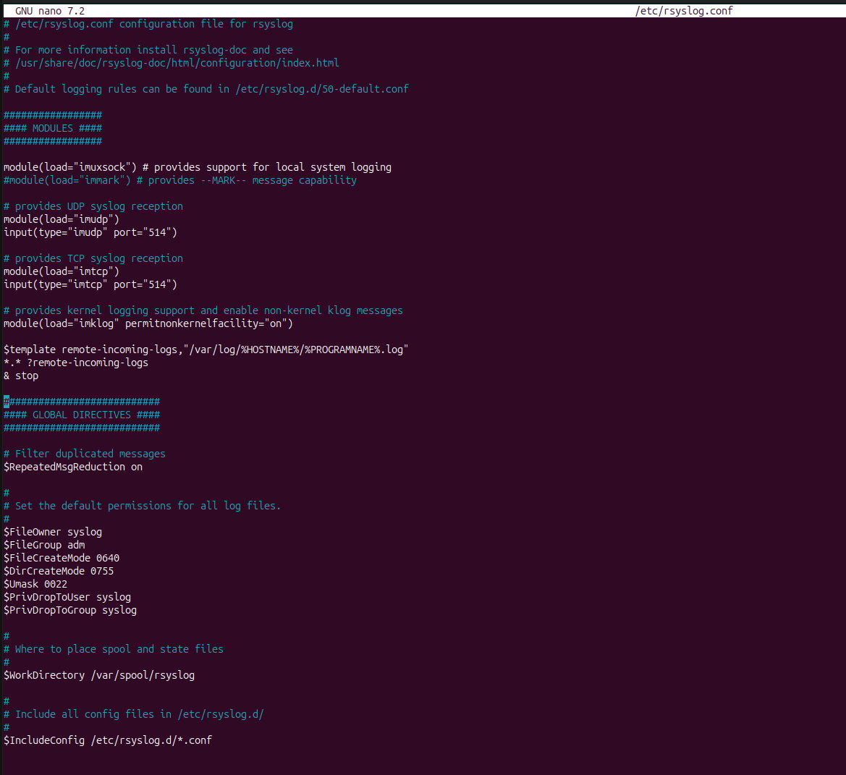Screen dimensions: 846x775
Task: Click the 'Include all config files' comment line
Action: 134,714
